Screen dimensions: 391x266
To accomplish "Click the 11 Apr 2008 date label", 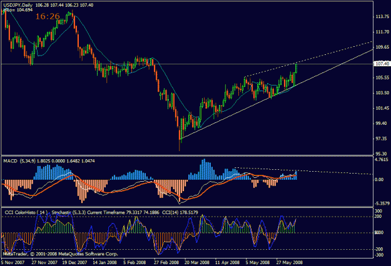I will click(227, 262).
